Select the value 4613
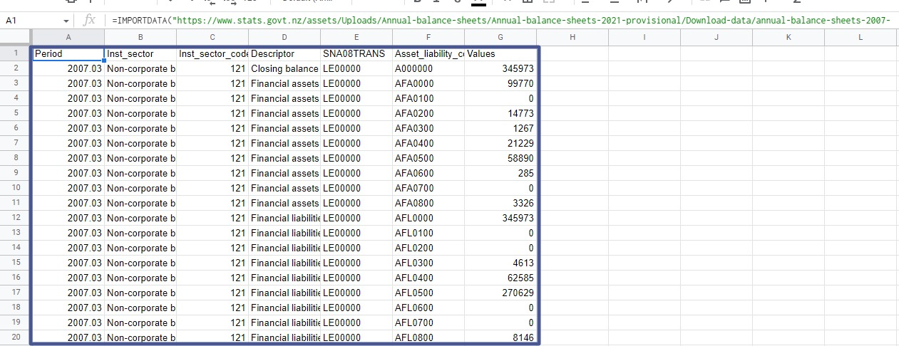The height and width of the screenshot is (346, 899). tap(500, 263)
